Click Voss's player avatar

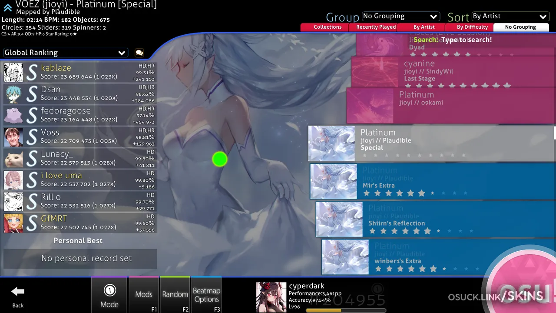pyautogui.click(x=13, y=137)
